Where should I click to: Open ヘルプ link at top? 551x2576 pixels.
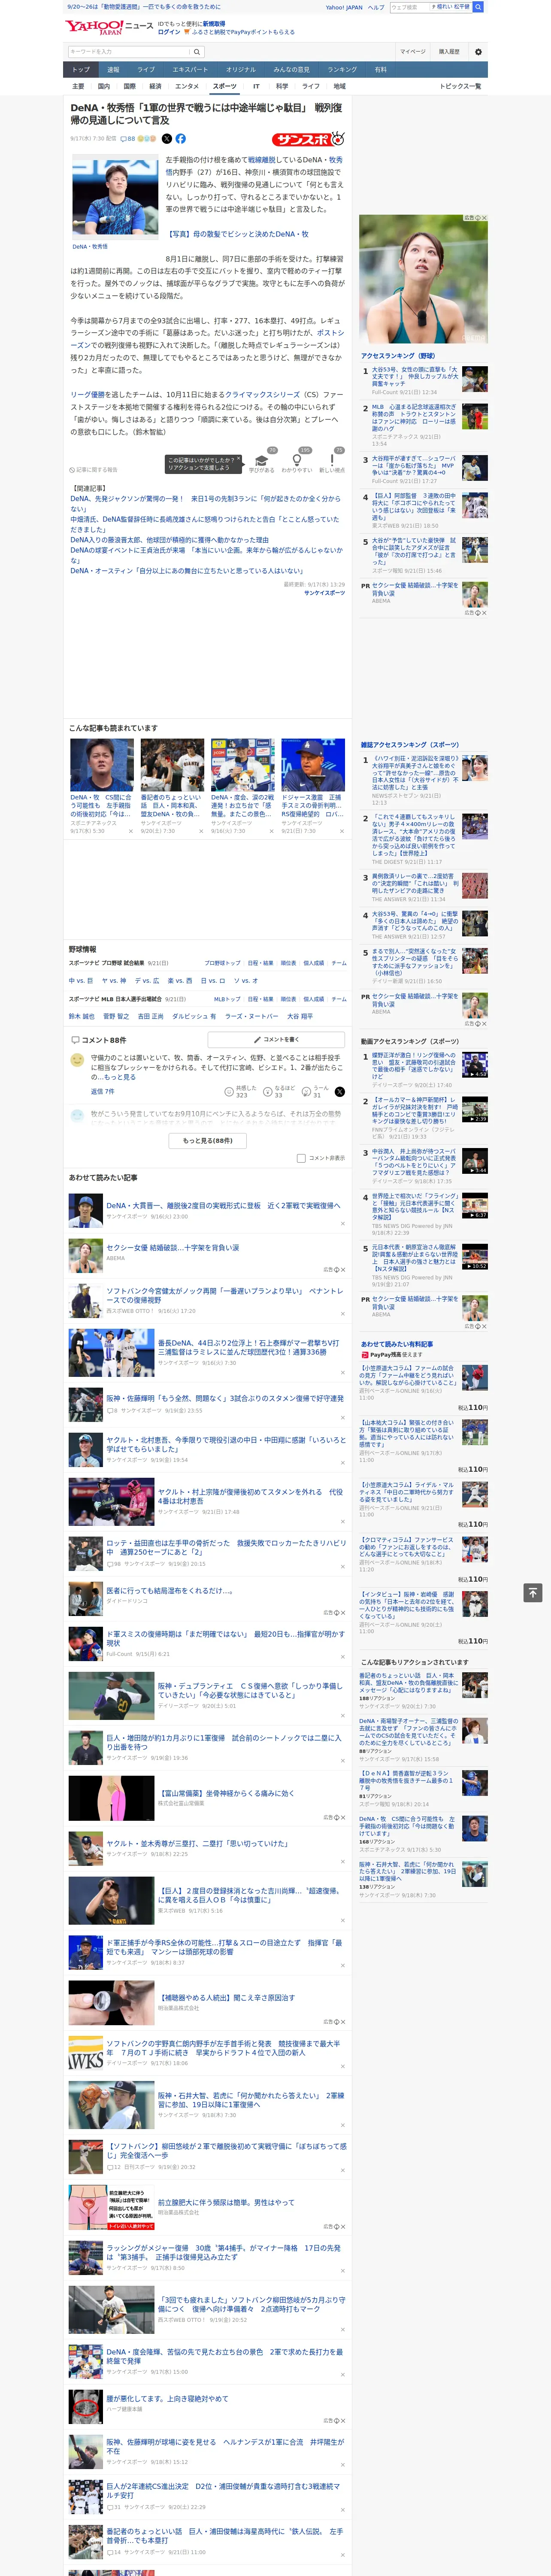pyautogui.click(x=375, y=7)
